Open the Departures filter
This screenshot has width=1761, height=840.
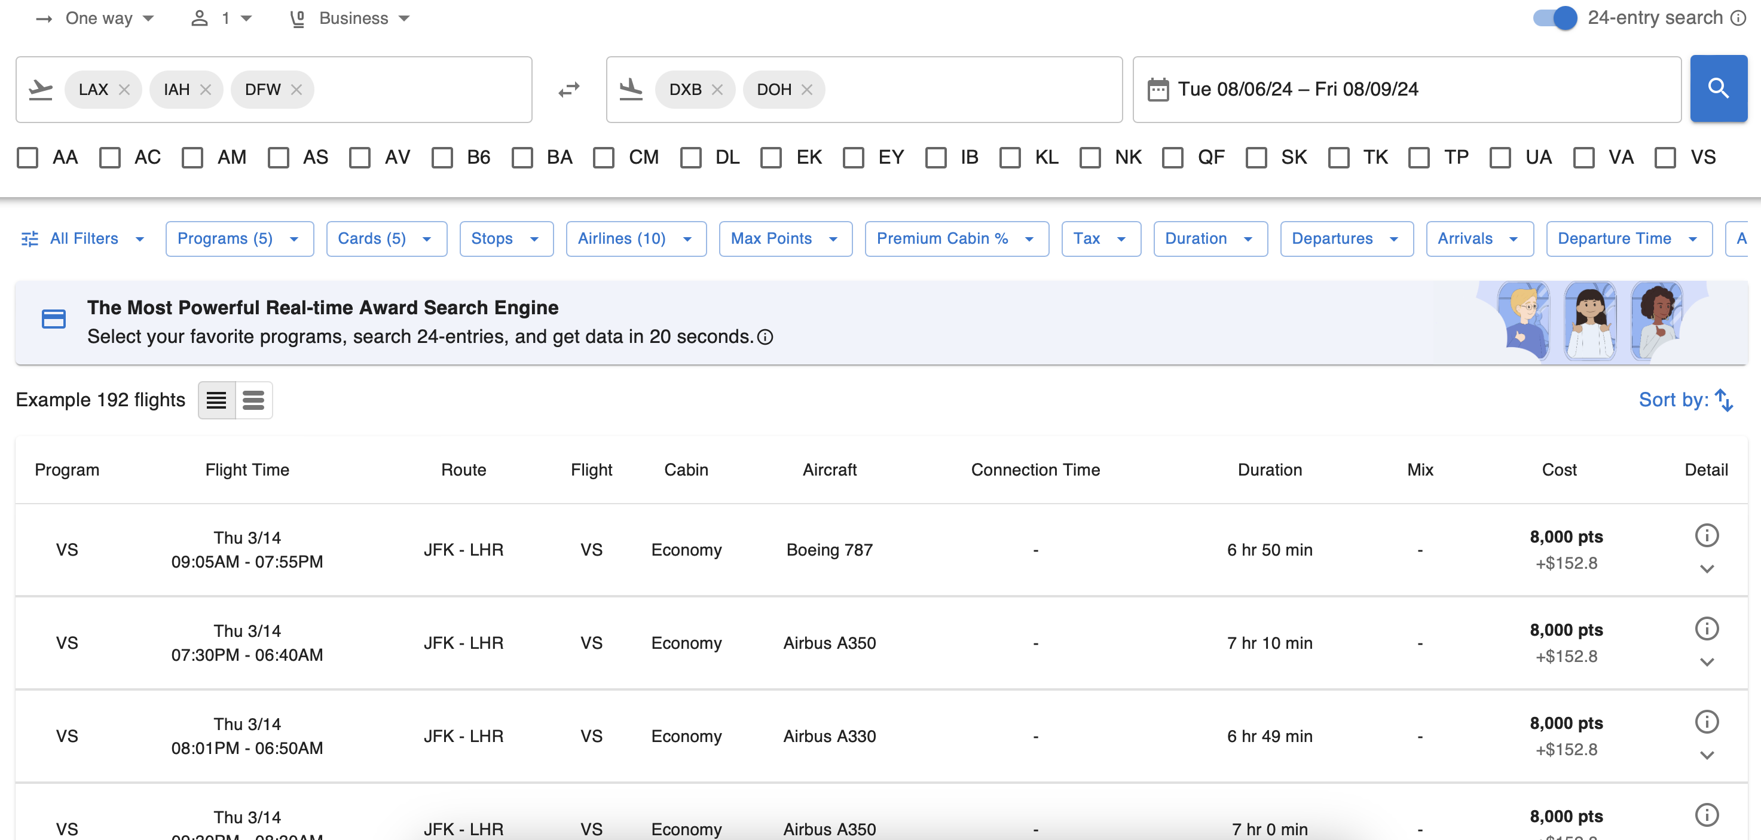(1346, 238)
